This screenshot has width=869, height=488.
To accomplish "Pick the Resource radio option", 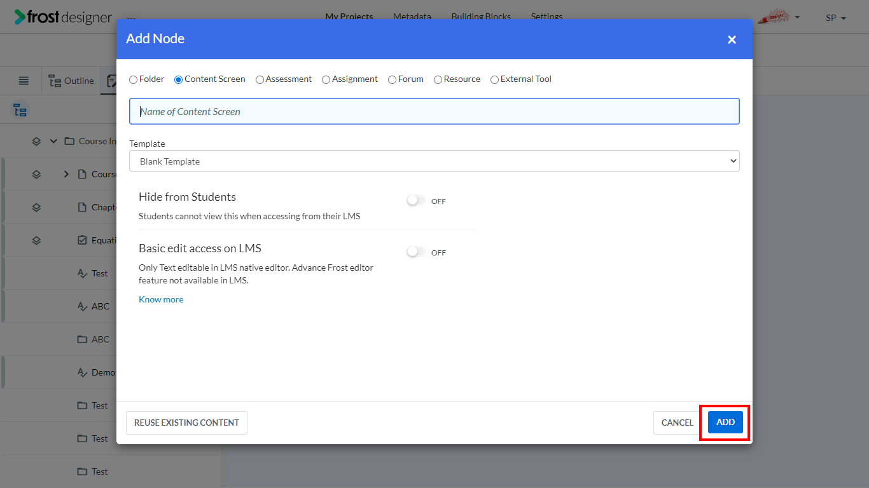I will pos(438,79).
